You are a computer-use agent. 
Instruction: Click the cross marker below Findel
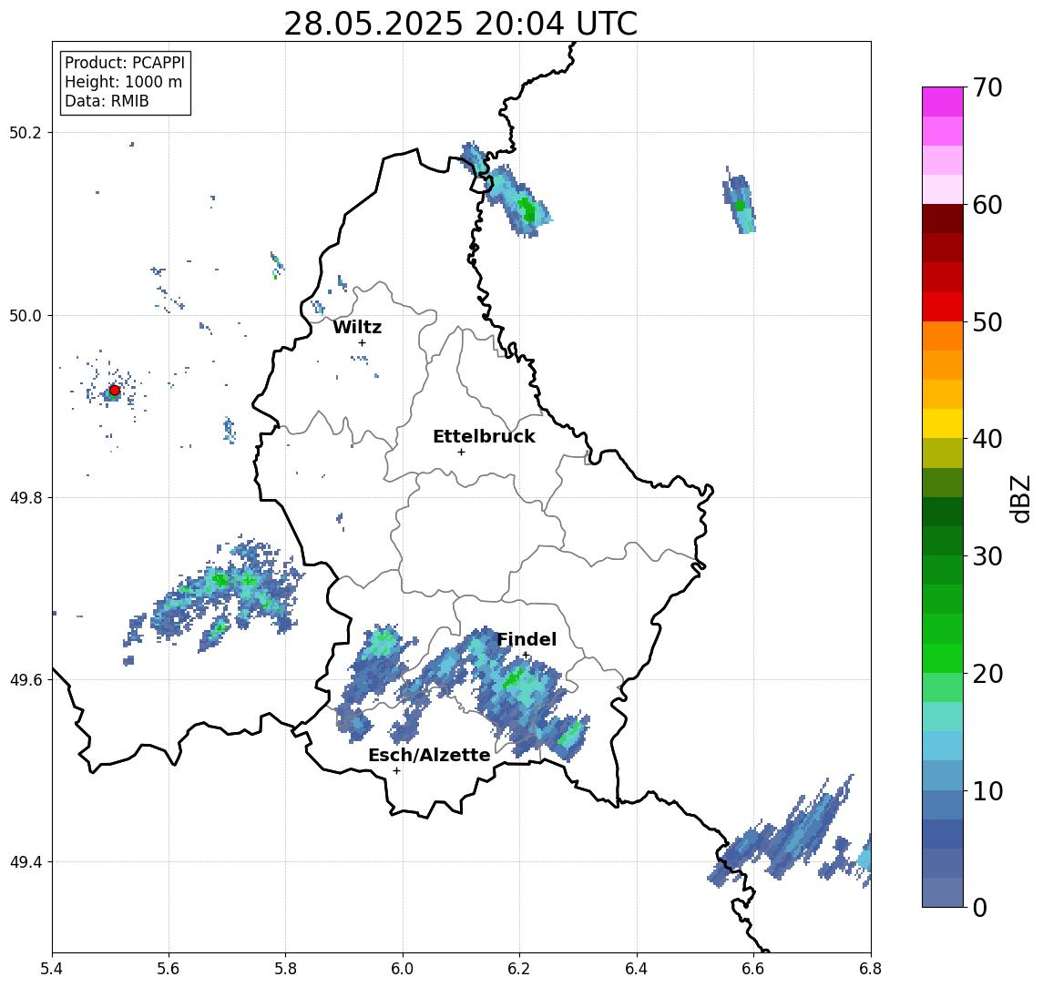pyautogui.click(x=526, y=656)
